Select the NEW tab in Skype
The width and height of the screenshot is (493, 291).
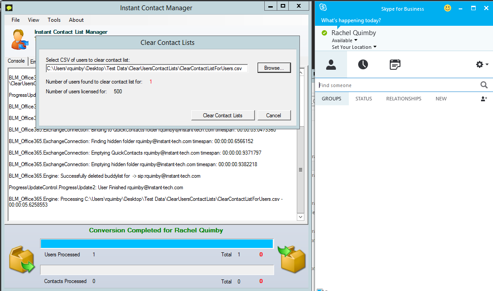coord(441,99)
